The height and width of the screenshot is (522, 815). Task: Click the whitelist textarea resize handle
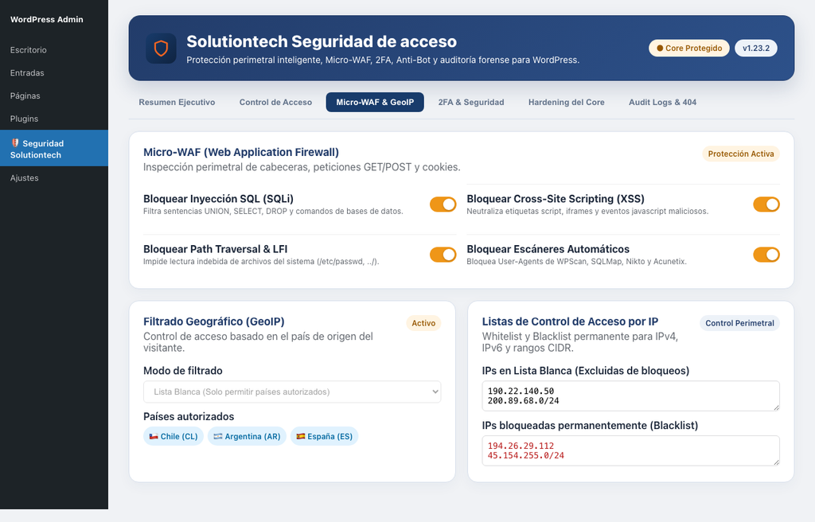[x=776, y=407]
